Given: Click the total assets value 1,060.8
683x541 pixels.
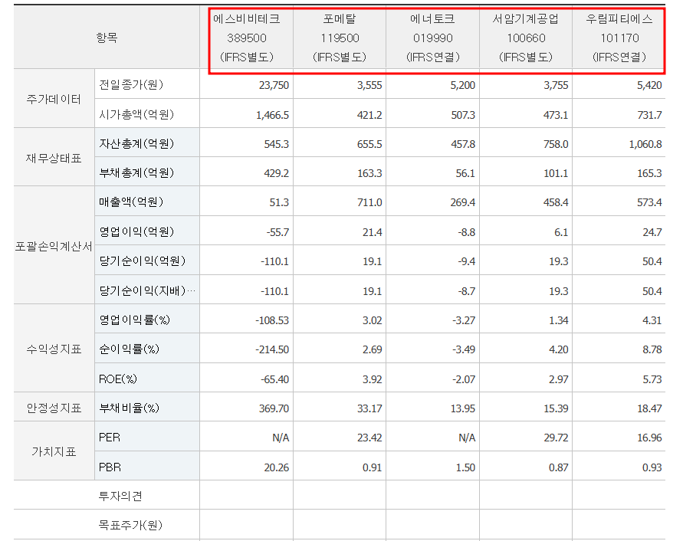Looking at the screenshot, I should [645, 144].
